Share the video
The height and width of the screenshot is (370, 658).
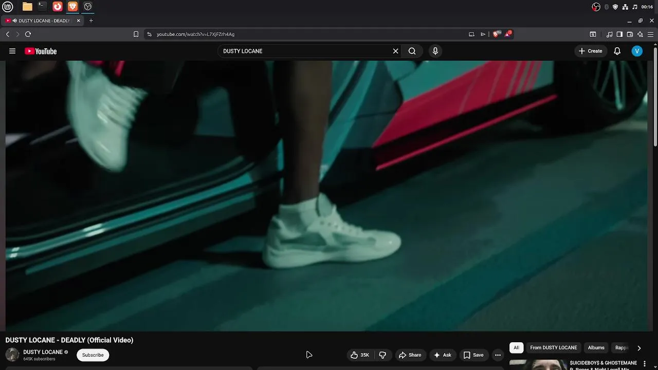(410, 355)
